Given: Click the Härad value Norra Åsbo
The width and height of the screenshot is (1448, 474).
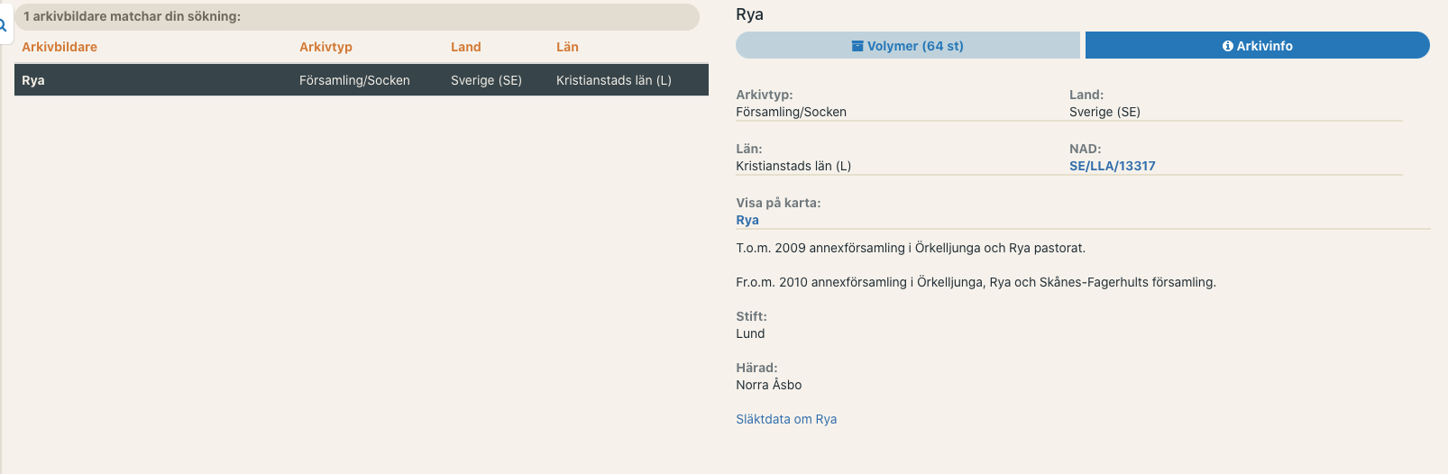Looking at the screenshot, I should 768,385.
